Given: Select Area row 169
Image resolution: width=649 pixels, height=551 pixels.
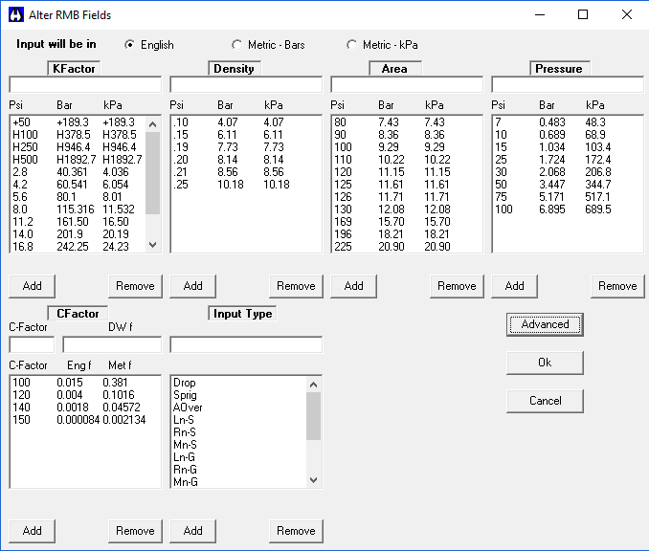Looking at the screenshot, I should tap(407, 222).
